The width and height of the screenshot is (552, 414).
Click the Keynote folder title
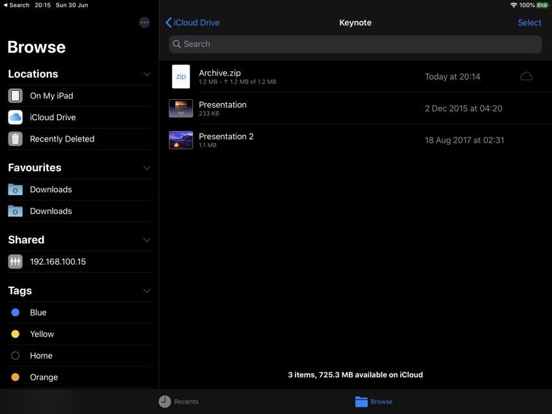(355, 23)
